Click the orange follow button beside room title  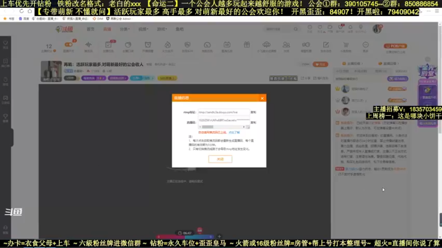pos(320,64)
